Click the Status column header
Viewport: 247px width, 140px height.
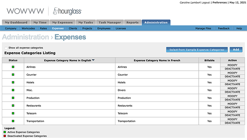13,60
